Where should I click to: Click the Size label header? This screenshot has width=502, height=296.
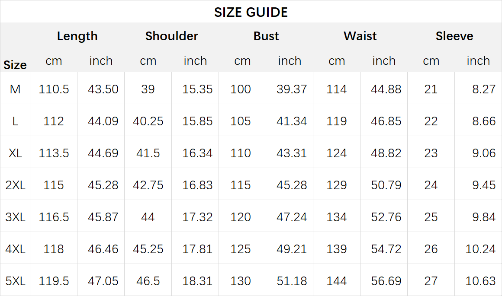click(x=15, y=65)
